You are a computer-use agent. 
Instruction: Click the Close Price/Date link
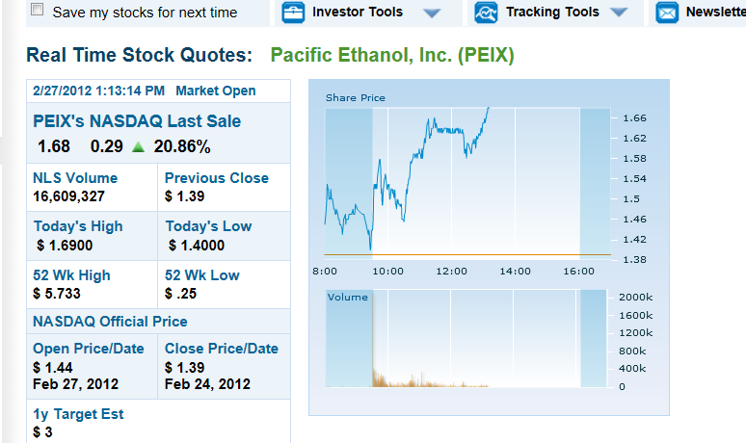pyautogui.click(x=221, y=349)
